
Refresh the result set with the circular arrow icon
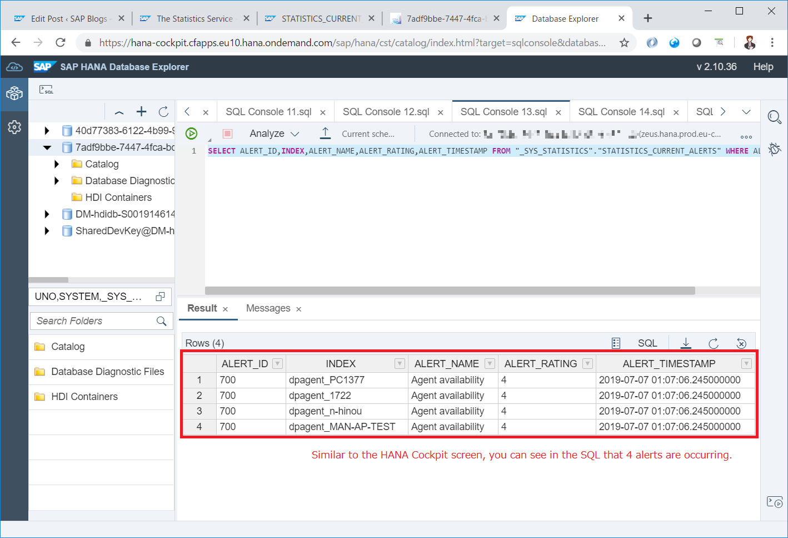[x=714, y=343]
